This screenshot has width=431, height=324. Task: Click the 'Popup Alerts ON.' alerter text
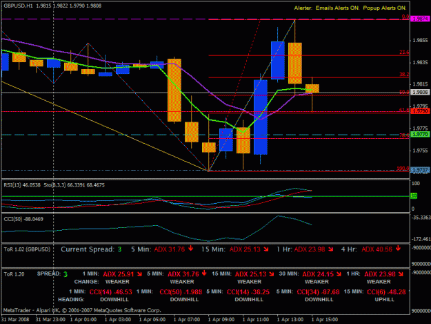point(385,8)
